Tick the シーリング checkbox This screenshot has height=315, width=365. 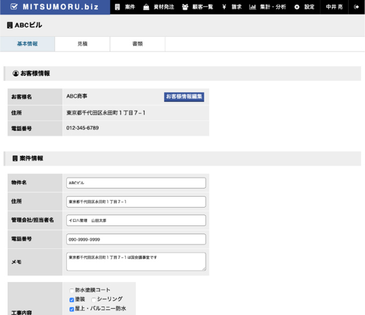tap(93, 299)
